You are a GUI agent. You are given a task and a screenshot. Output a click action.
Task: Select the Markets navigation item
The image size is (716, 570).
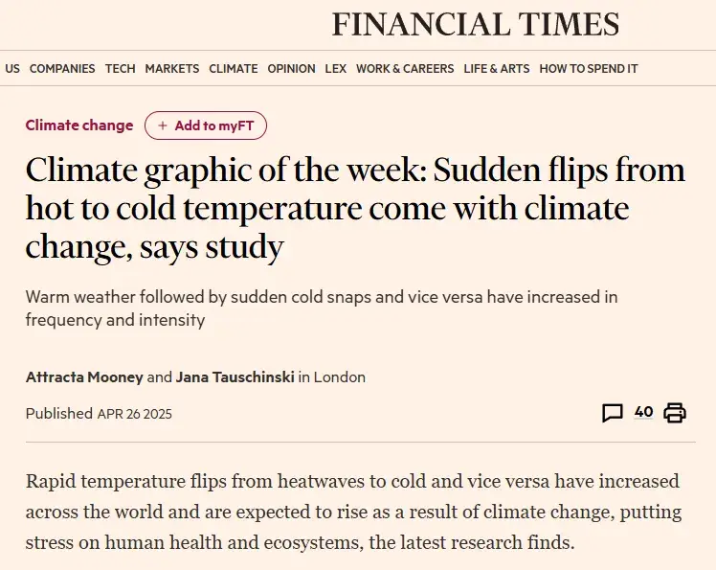[172, 69]
